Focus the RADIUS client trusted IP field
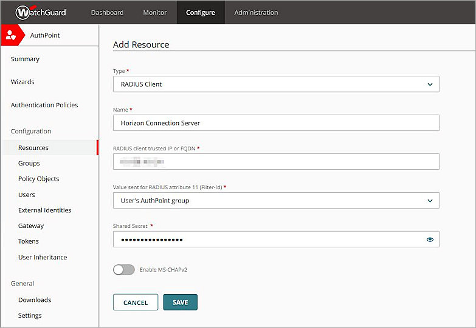The image size is (476, 328). [x=276, y=162]
